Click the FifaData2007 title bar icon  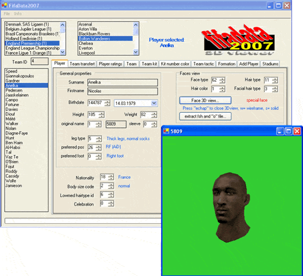coord(4,5)
